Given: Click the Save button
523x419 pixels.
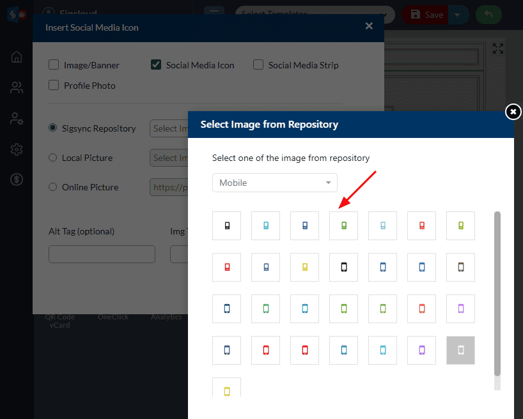Looking at the screenshot, I should point(426,14).
